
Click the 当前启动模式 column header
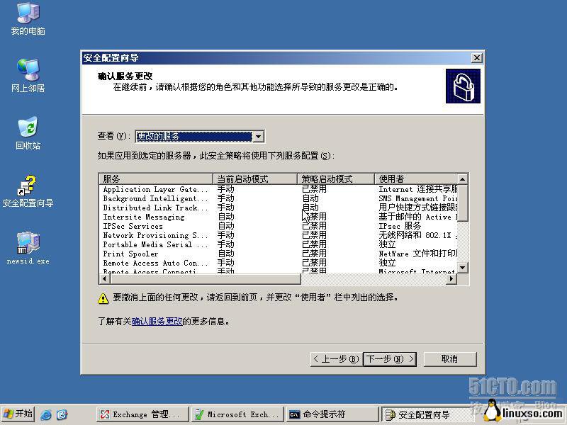pyautogui.click(x=255, y=179)
